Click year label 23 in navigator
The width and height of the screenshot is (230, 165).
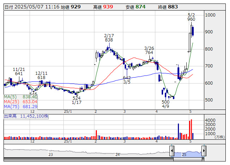[50, 154]
